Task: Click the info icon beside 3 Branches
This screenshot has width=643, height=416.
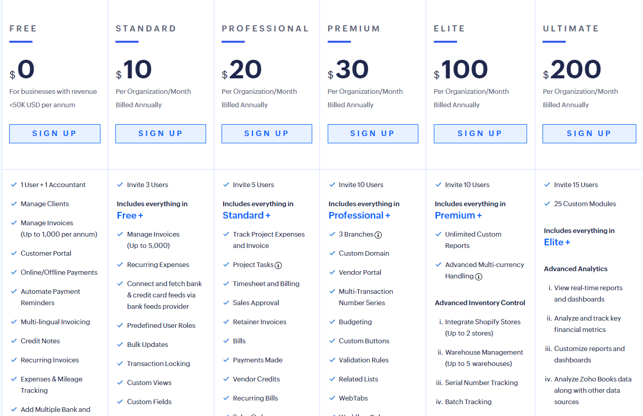Action: click(378, 235)
